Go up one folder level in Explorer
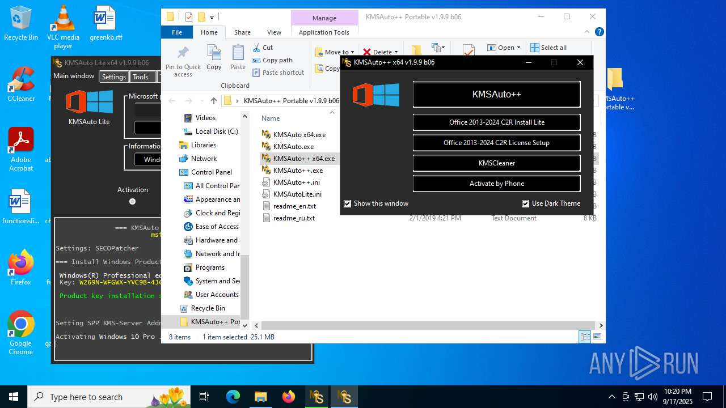Image resolution: width=726 pixels, height=408 pixels. (213, 101)
